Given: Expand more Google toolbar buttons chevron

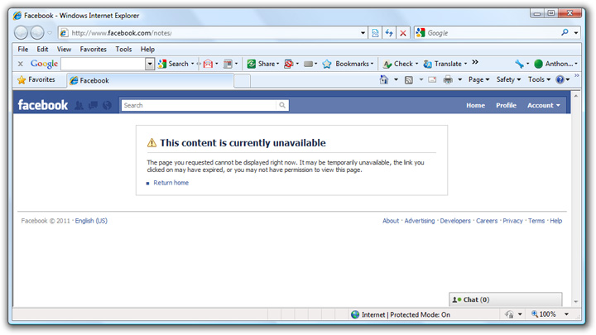Looking at the screenshot, I should click(475, 62).
